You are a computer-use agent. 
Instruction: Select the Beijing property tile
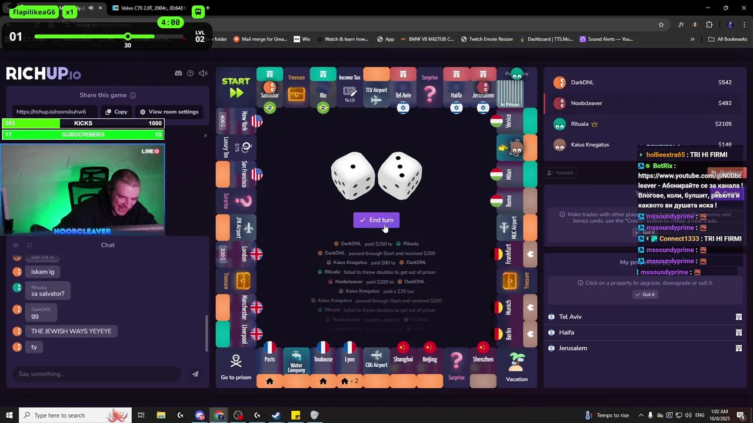(430, 368)
